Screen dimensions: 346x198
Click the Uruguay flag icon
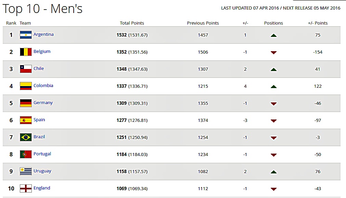click(26, 171)
